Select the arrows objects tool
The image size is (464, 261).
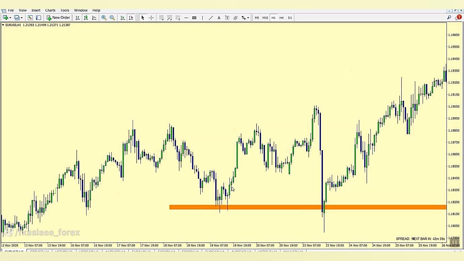243,18
